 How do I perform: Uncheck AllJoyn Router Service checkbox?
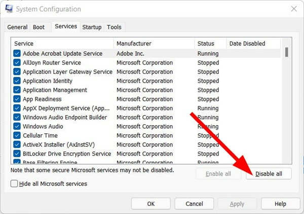[17, 63]
